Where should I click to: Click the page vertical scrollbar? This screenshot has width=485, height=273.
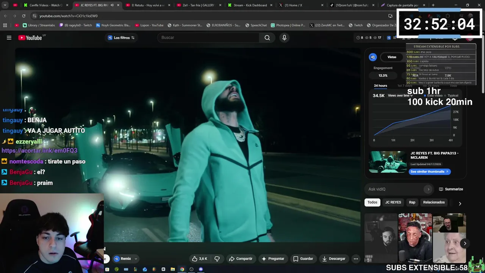483,64
